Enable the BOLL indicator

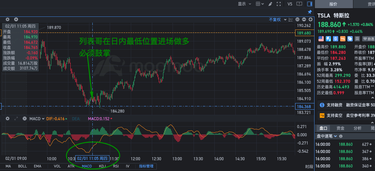click(x=22, y=166)
